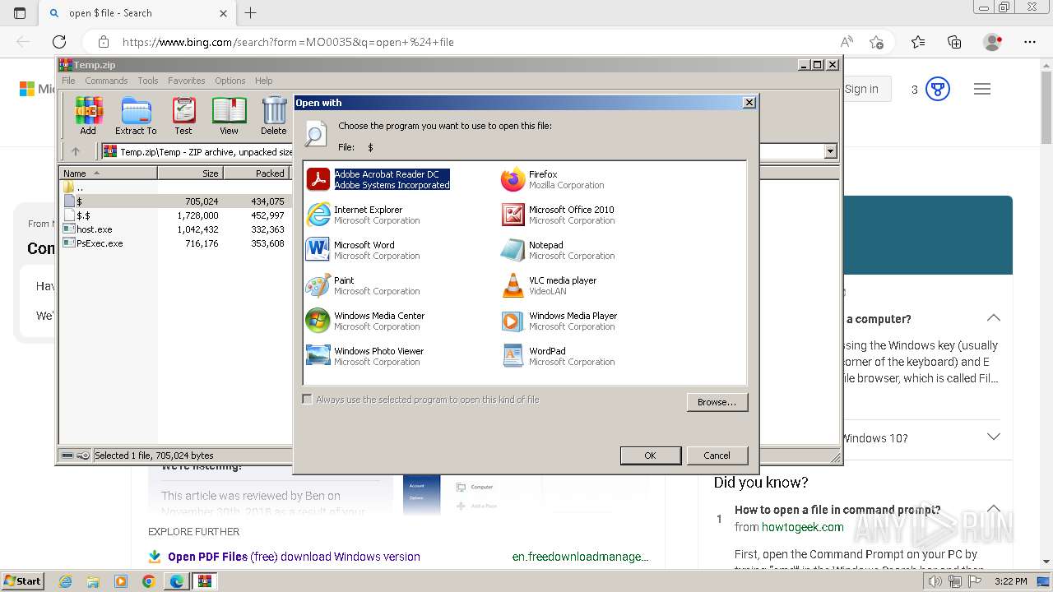Open a new browser tab

(x=251, y=13)
